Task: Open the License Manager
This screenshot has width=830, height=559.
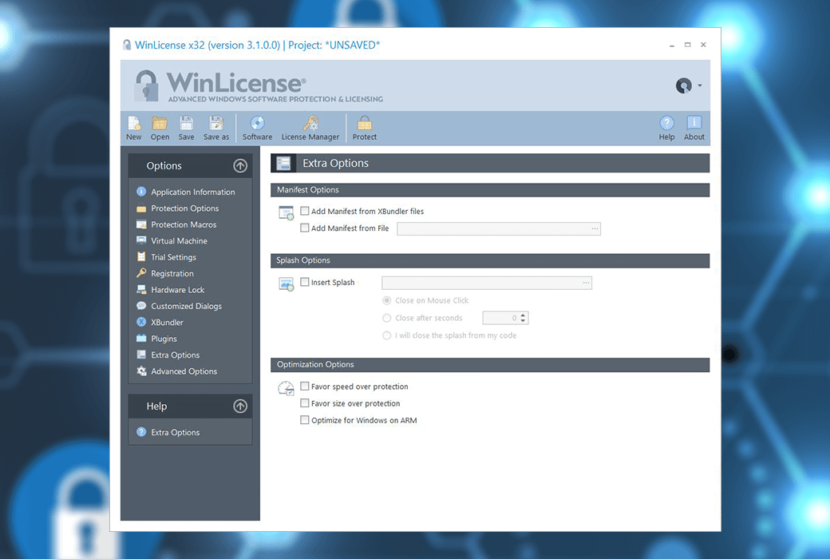Action: pyautogui.click(x=310, y=126)
